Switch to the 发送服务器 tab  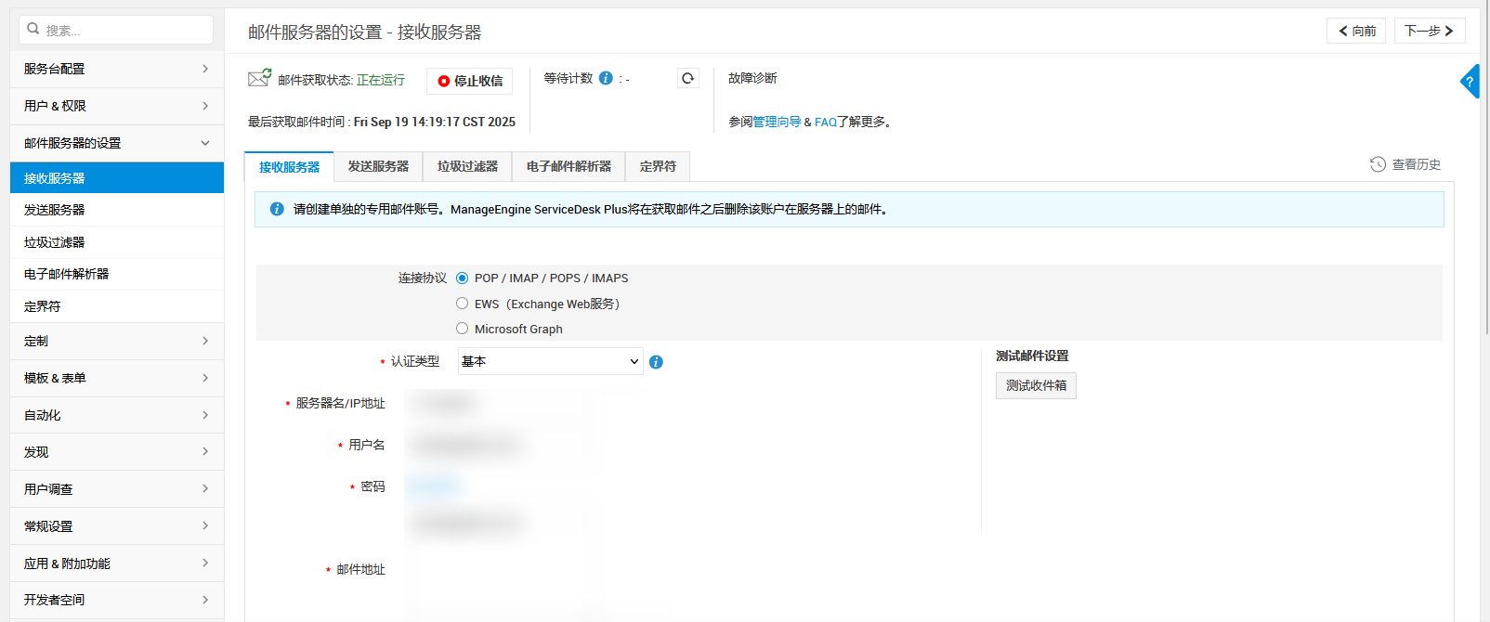point(378,166)
